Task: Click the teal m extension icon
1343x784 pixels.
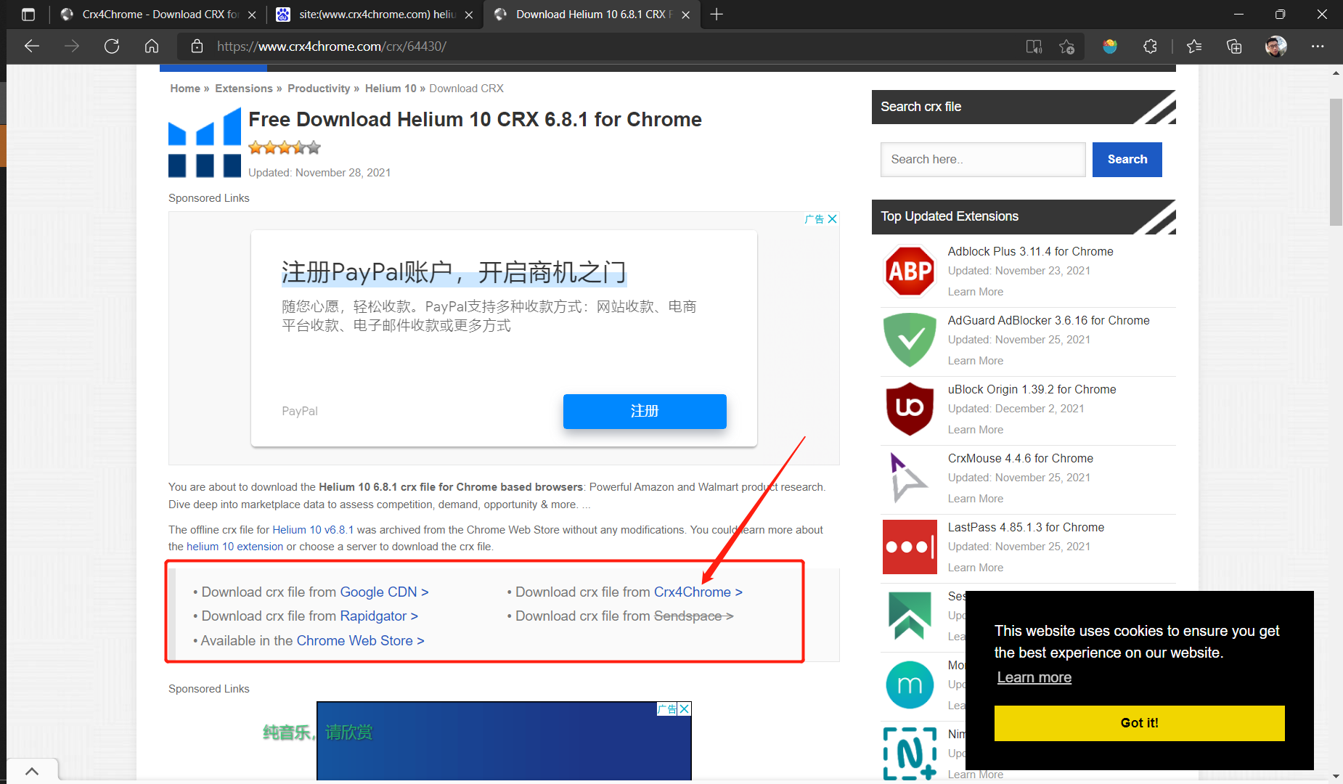Action: click(910, 685)
